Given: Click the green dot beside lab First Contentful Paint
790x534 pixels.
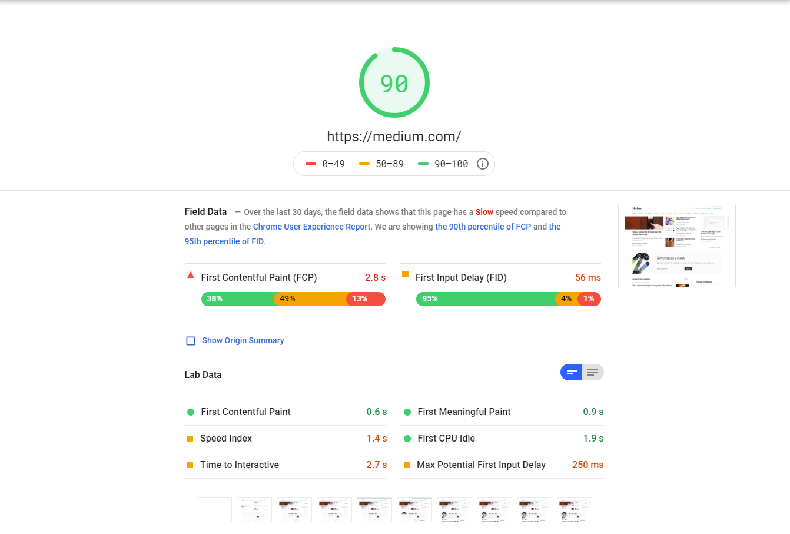Looking at the screenshot, I should coord(191,412).
